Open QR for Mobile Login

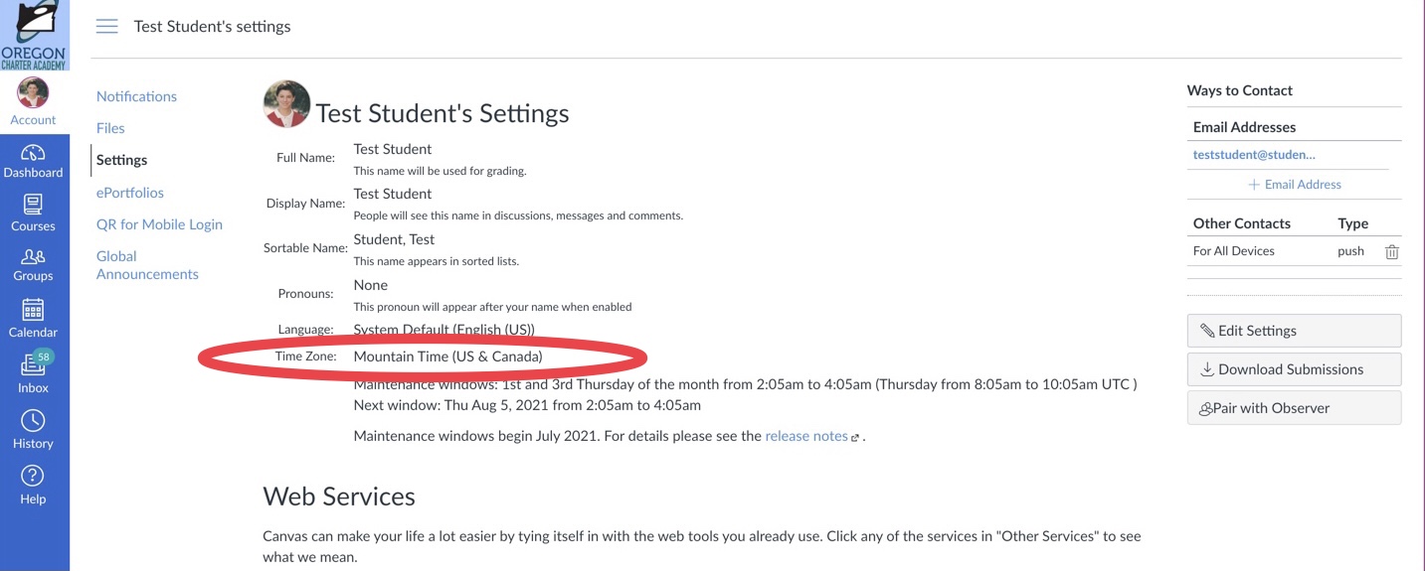[159, 224]
